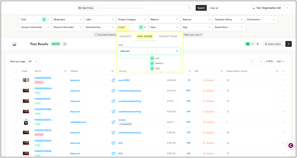Open external link icon for suns-2922 row
The image size is (297, 158).
coord(113,80)
